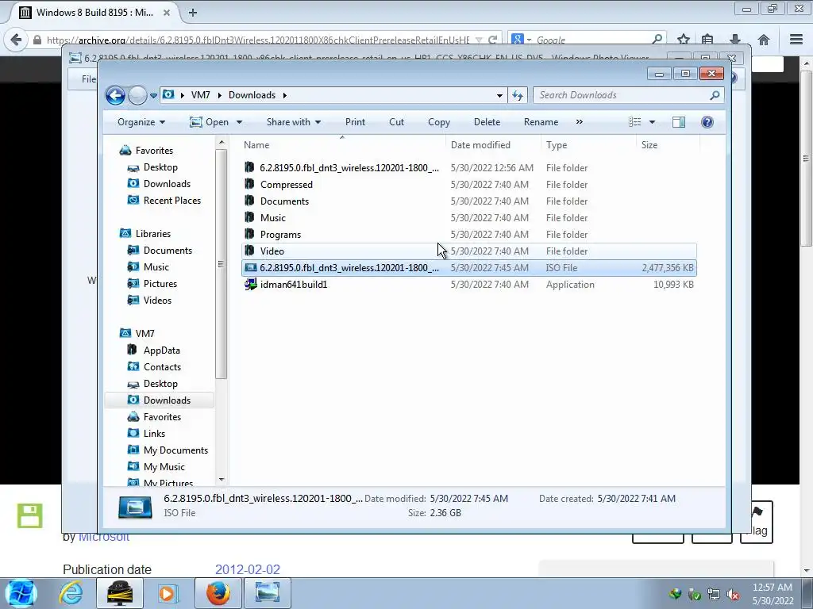Select the Video folder row
Viewport: 813px width, 609px height.
point(468,251)
